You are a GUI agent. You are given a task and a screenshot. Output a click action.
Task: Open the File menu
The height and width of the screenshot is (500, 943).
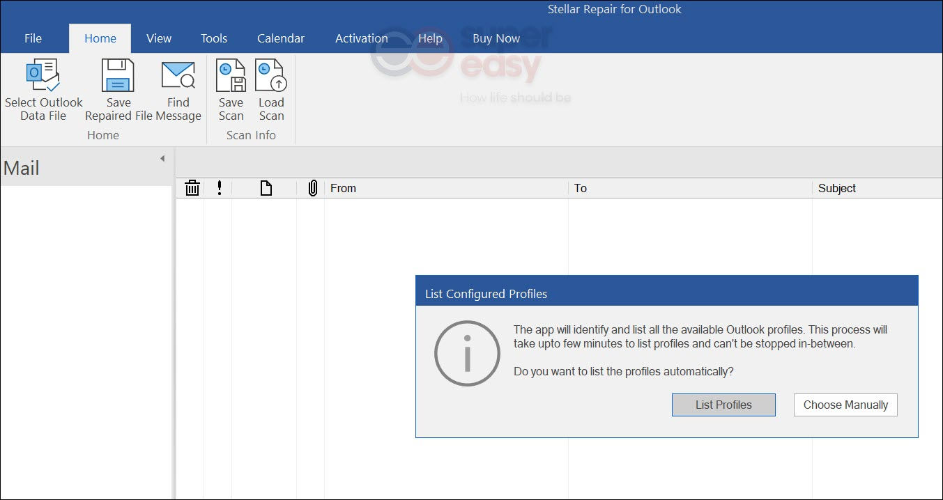click(33, 38)
